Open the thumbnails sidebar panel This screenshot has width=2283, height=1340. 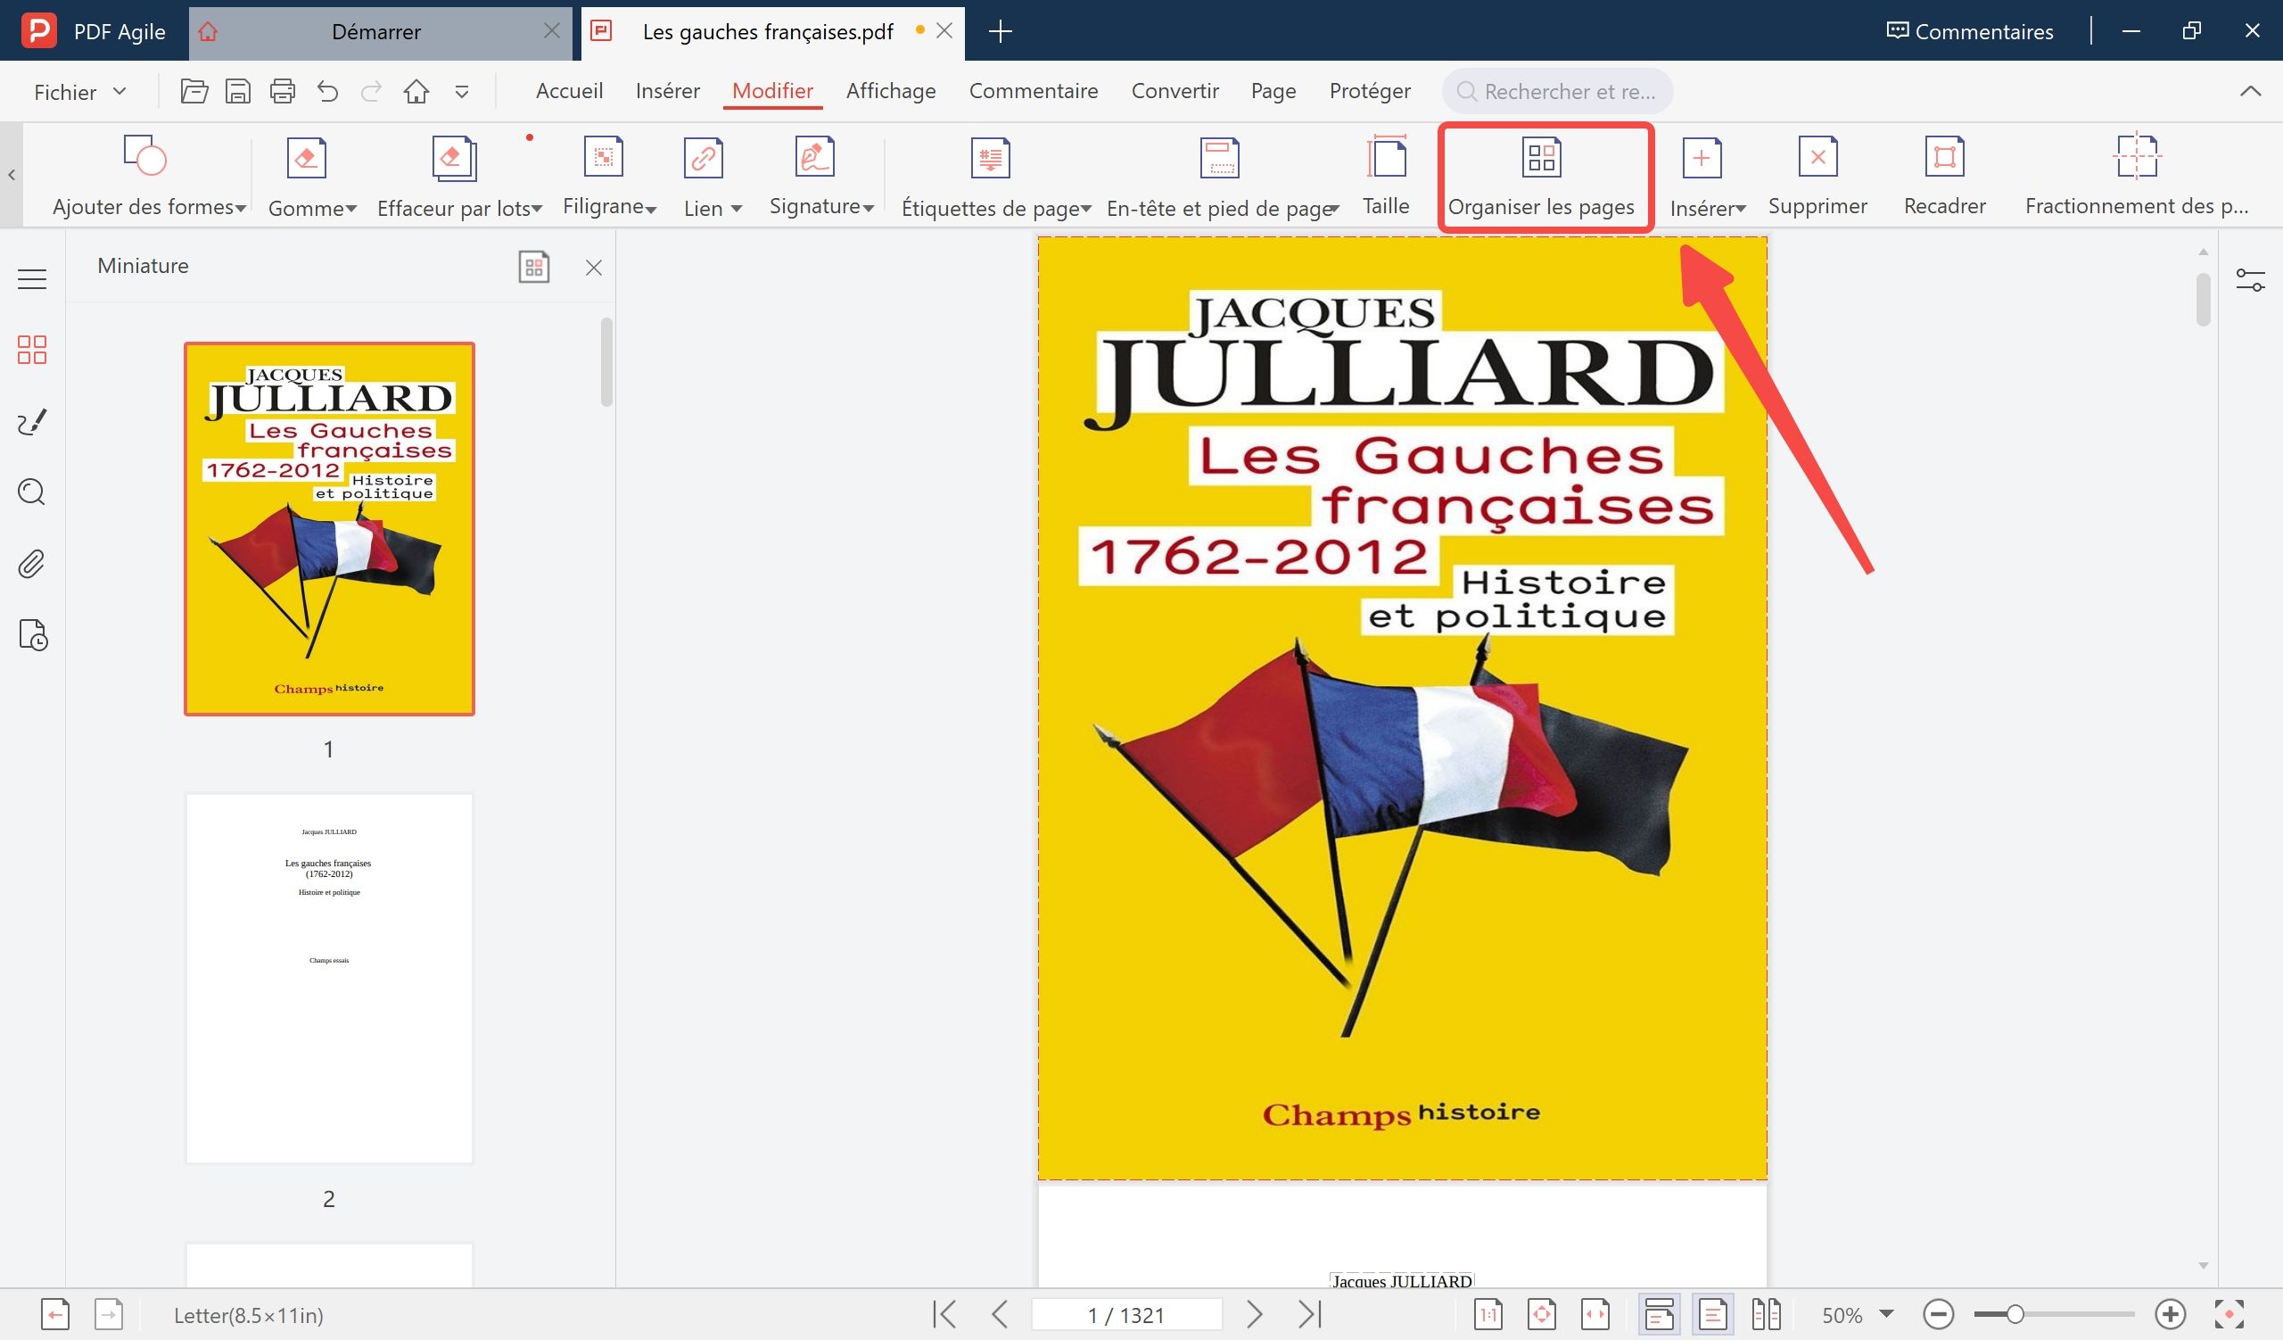pos(32,350)
